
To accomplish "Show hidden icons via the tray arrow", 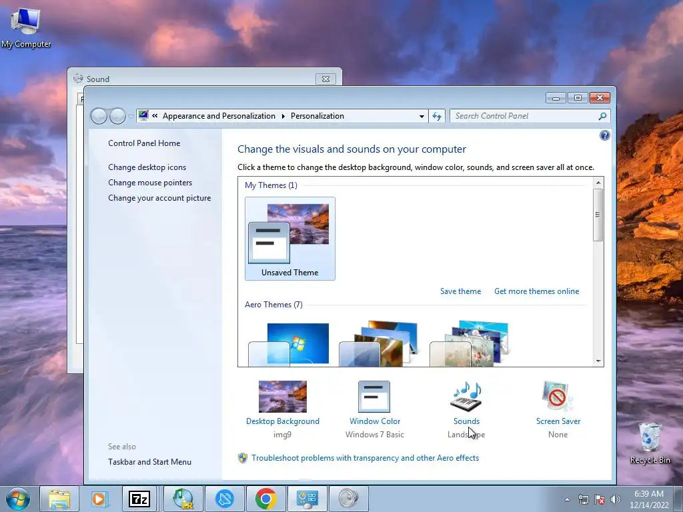I will (x=567, y=499).
